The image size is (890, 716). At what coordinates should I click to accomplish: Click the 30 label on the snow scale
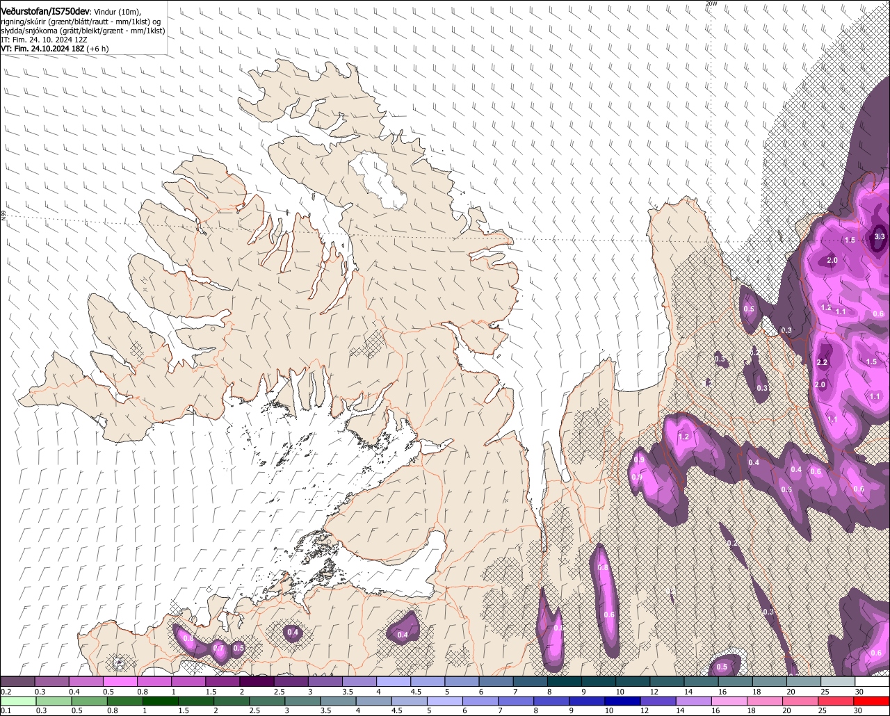[x=860, y=692]
